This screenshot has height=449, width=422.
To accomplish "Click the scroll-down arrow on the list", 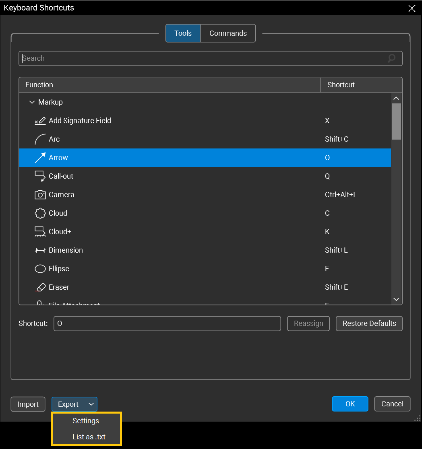I will click(396, 299).
